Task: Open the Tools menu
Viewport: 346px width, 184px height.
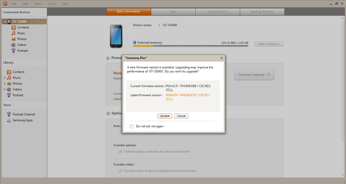Action: (x=52, y=4)
